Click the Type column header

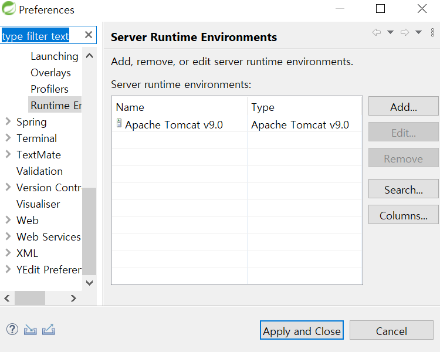point(304,107)
